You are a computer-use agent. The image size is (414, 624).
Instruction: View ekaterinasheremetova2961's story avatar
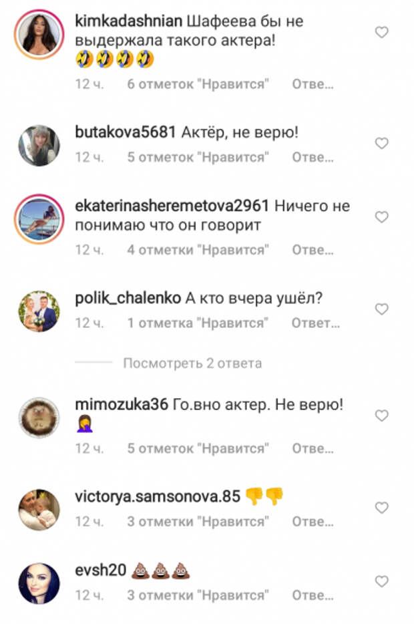tap(39, 219)
